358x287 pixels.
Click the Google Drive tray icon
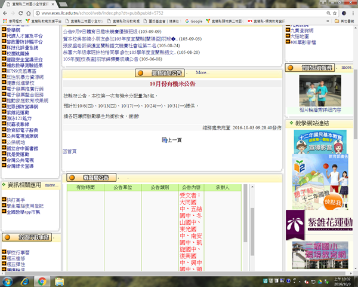pyautogui.click(x=320, y=281)
